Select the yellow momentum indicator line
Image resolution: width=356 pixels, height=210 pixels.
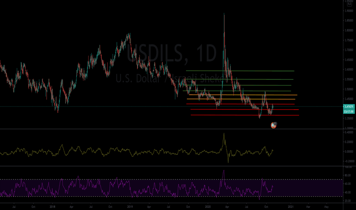[x=136, y=152]
